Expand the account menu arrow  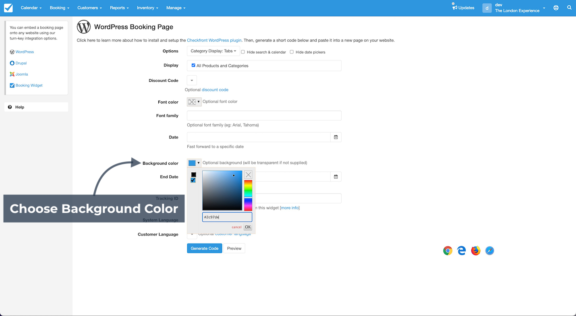coord(544,8)
